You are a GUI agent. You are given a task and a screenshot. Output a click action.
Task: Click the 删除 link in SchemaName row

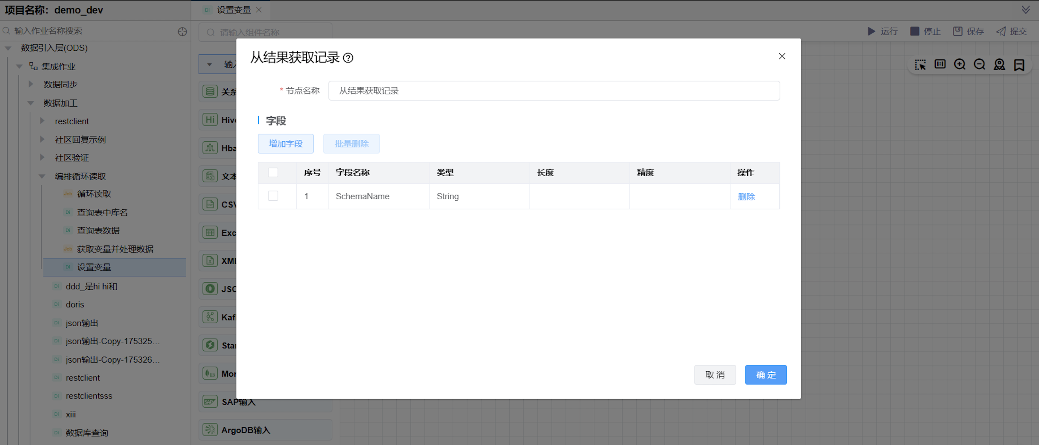click(x=746, y=197)
